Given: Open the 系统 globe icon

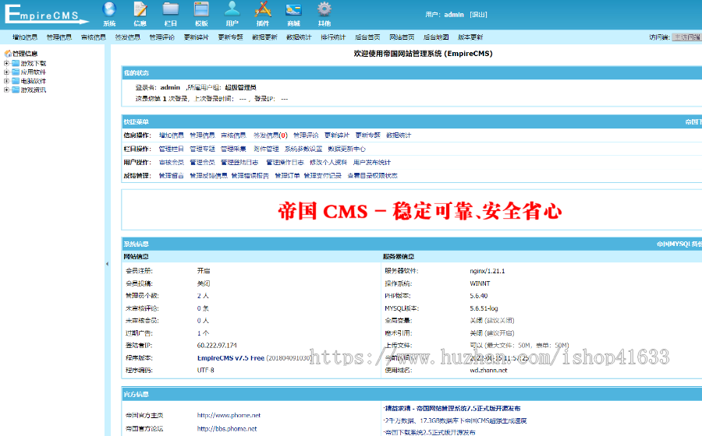Looking at the screenshot, I should point(109,9).
